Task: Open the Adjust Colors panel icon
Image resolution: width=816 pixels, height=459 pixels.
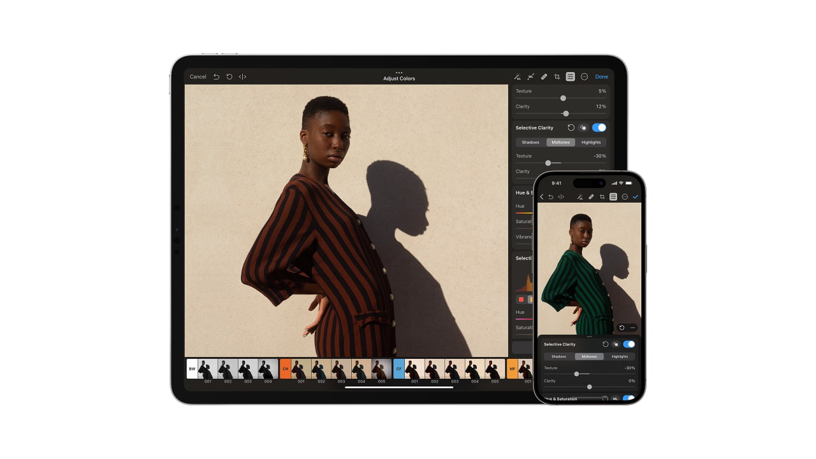Action: (571, 76)
